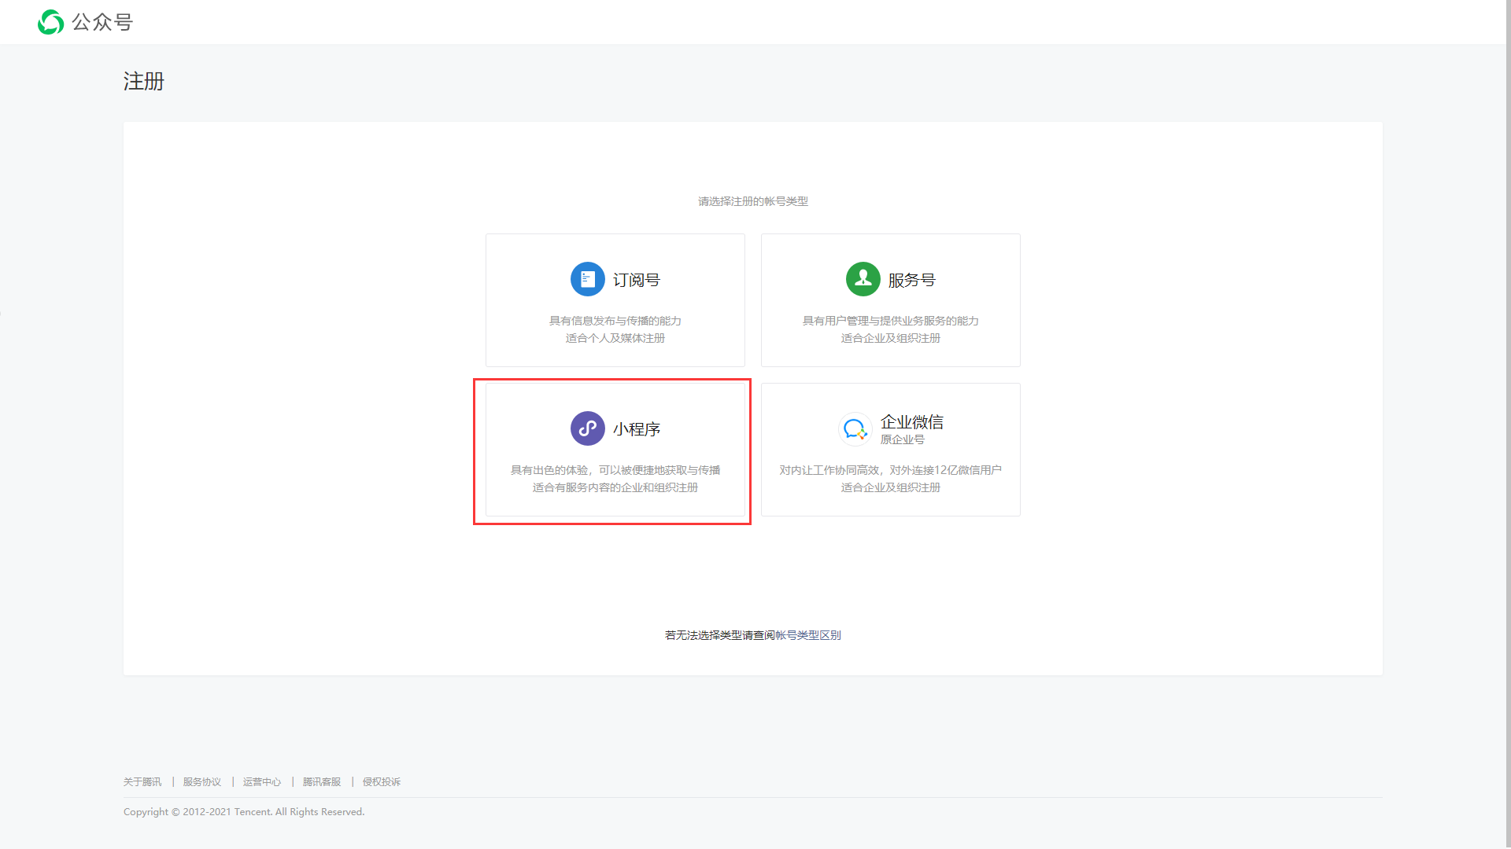Open the 服务协议 footer link
This screenshot has width=1511, height=849.
tap(202, 782)
